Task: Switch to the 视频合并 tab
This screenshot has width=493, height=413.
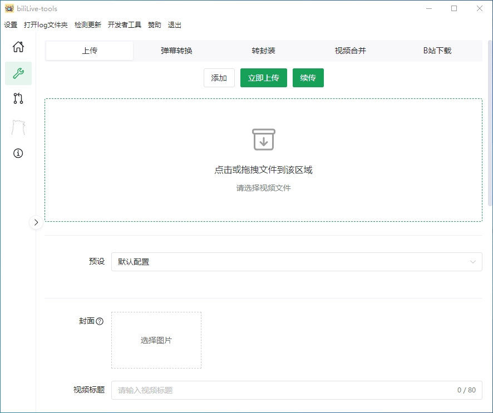Action: coord(350,51)
